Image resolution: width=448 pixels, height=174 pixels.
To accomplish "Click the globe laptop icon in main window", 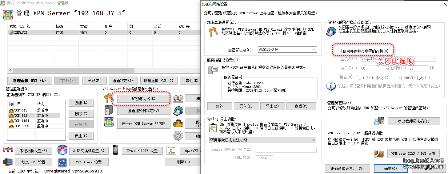I will [x=178, y=111].
